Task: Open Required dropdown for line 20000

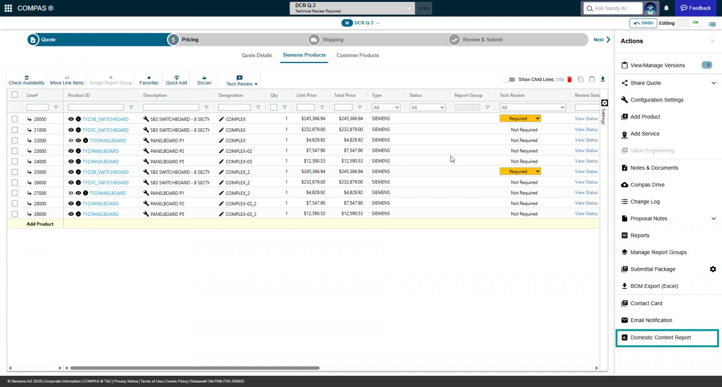Action: (520, 118)
